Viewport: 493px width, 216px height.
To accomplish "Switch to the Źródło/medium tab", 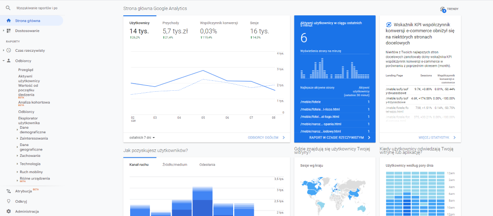I will [x=175, y=164].
